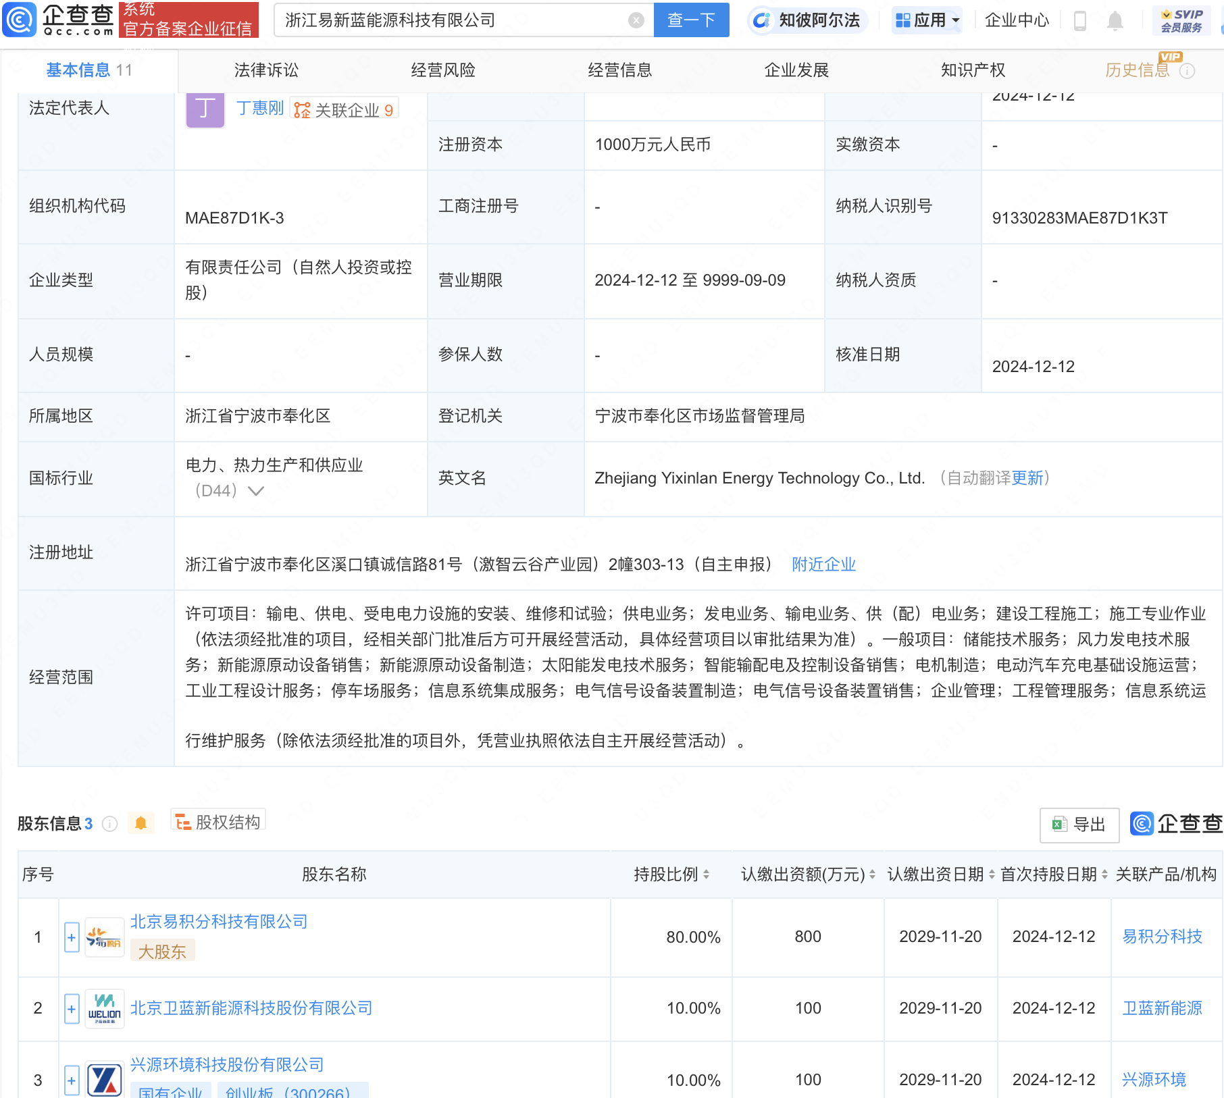Click the 查一下 search button

[691, 20]
